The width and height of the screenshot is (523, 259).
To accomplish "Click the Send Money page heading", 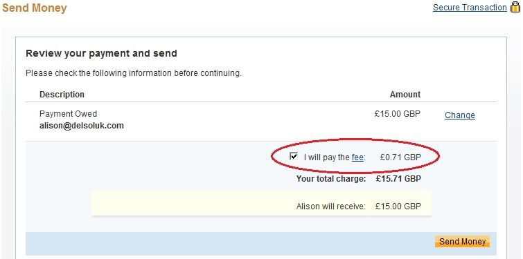I will (35, 8).
